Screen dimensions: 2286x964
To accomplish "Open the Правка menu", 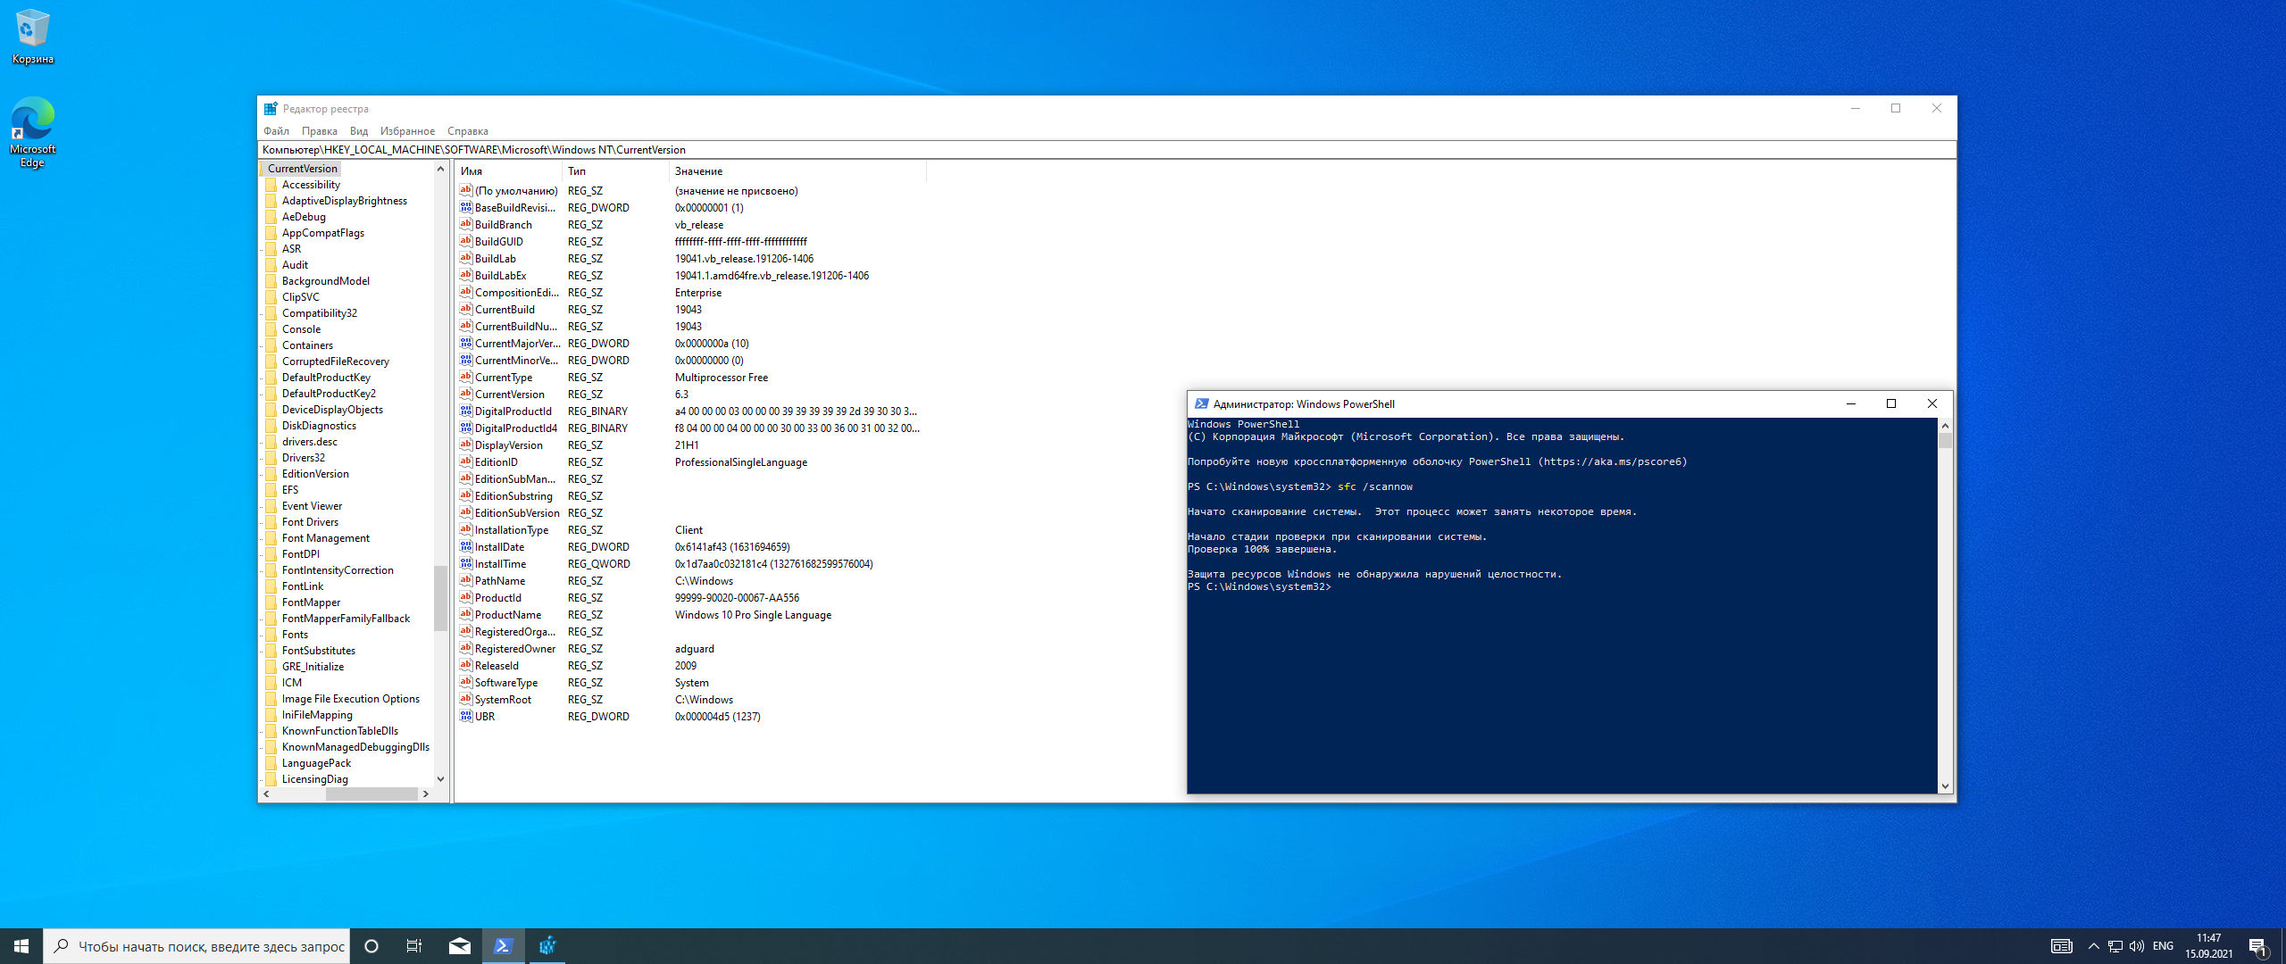I will (x=319, y=131).
